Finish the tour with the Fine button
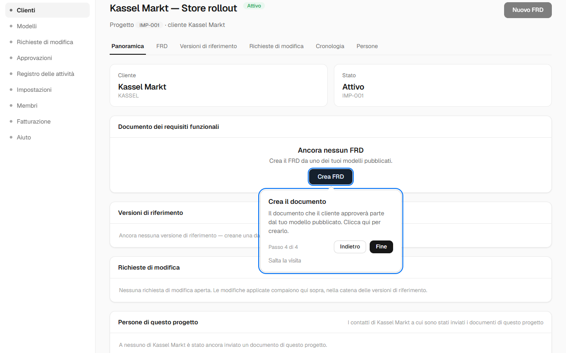The image size is (566, 353). tap(381, 247)
